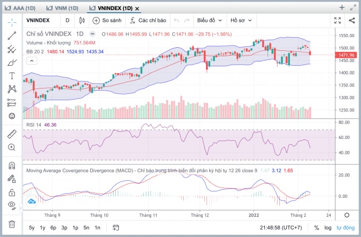Collapse the indicator legend chevron
Screen dimensions: 361x237
coord(32,60)
